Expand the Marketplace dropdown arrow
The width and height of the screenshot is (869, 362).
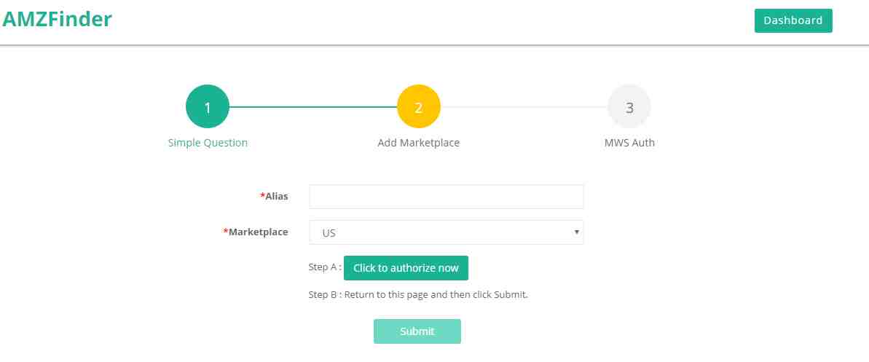tap(576, 232)
